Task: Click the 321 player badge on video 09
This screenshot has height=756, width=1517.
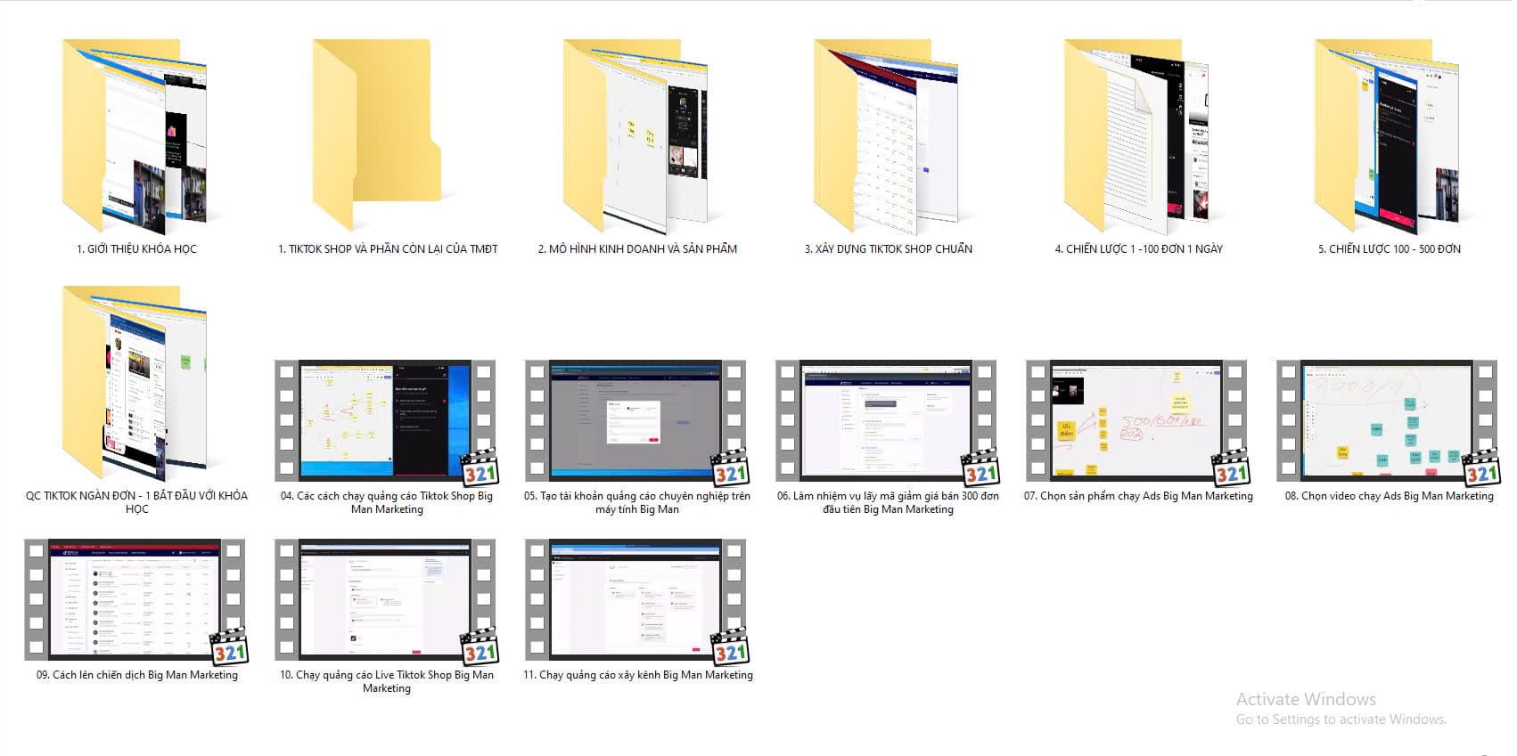Action: (x=229, y=647)
